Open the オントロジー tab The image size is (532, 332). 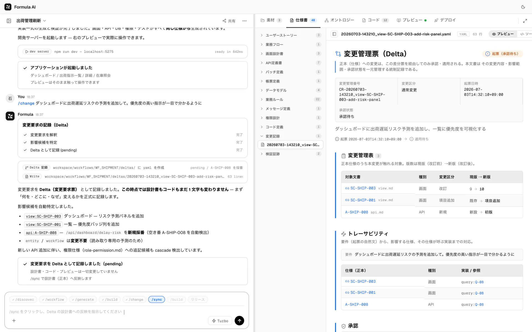339,20
